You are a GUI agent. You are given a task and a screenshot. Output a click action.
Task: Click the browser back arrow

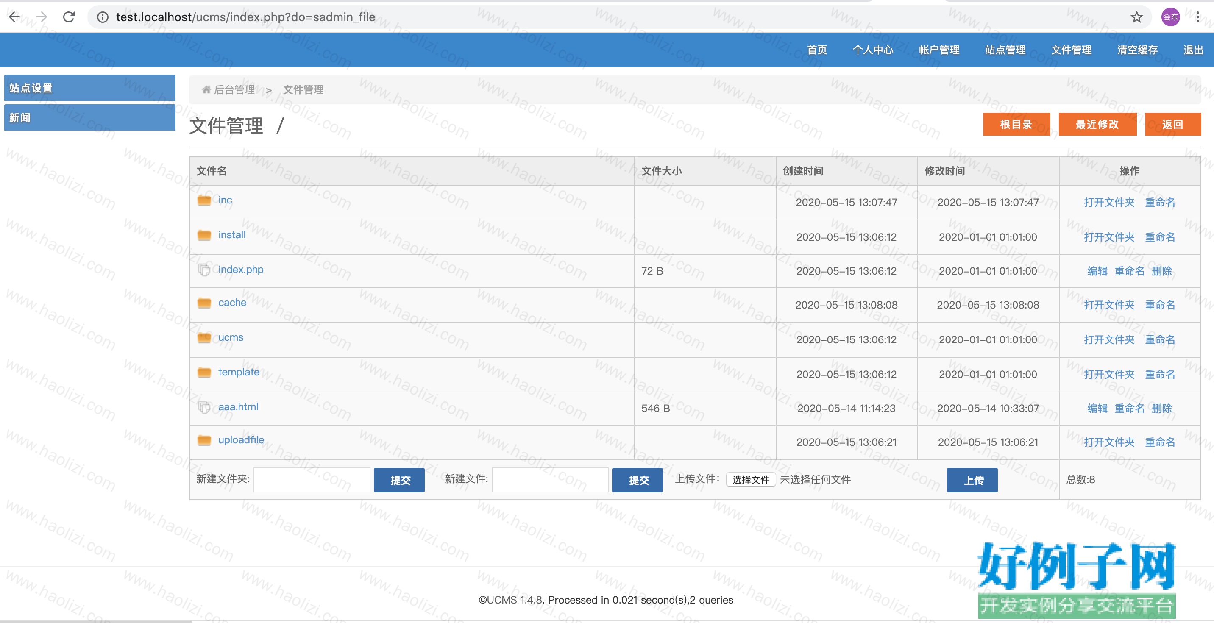click(x=14, y=17)
